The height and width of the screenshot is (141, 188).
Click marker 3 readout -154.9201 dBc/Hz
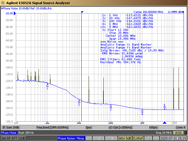139,21
